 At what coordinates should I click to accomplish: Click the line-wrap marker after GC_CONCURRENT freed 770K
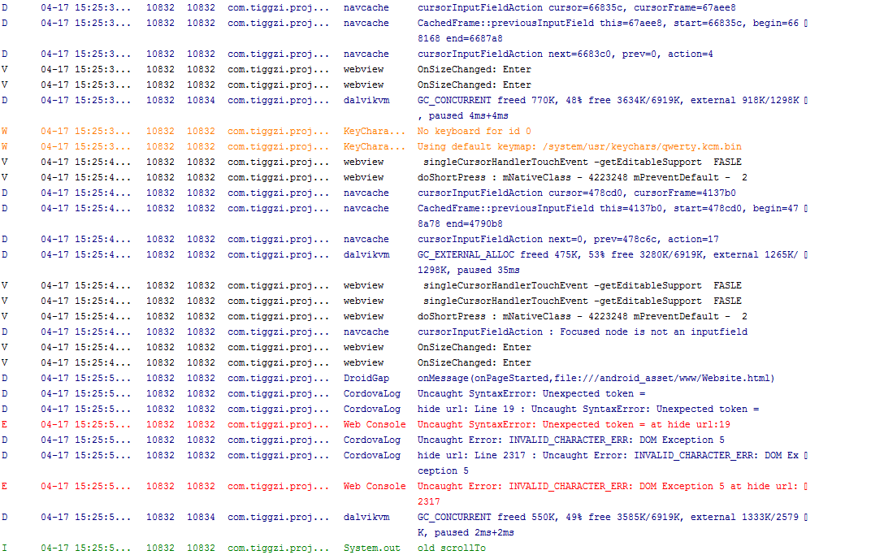[805, 101]
